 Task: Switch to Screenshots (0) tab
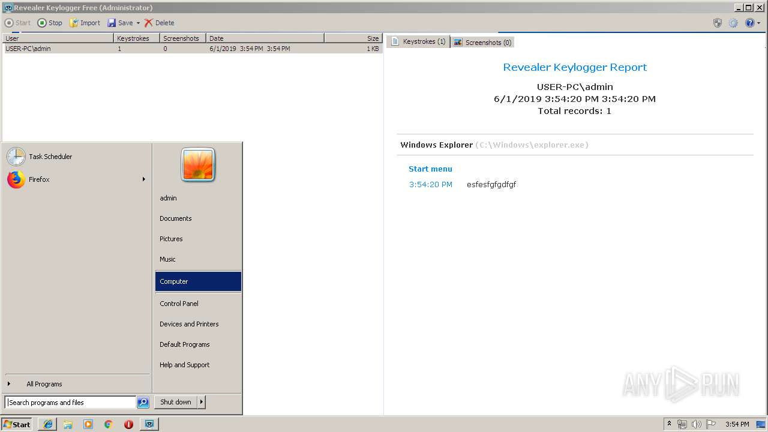(482, 42)
